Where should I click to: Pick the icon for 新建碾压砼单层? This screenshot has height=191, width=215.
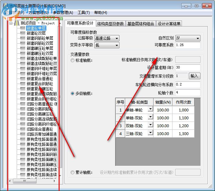[x=23, y=49]
